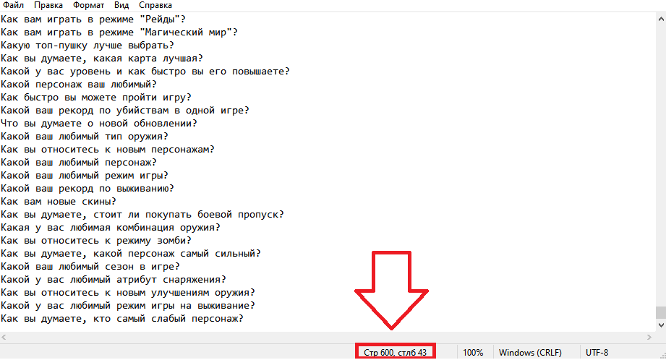Click the horizontal scrollbar track

pyautogui.click(x=326, y=337)
